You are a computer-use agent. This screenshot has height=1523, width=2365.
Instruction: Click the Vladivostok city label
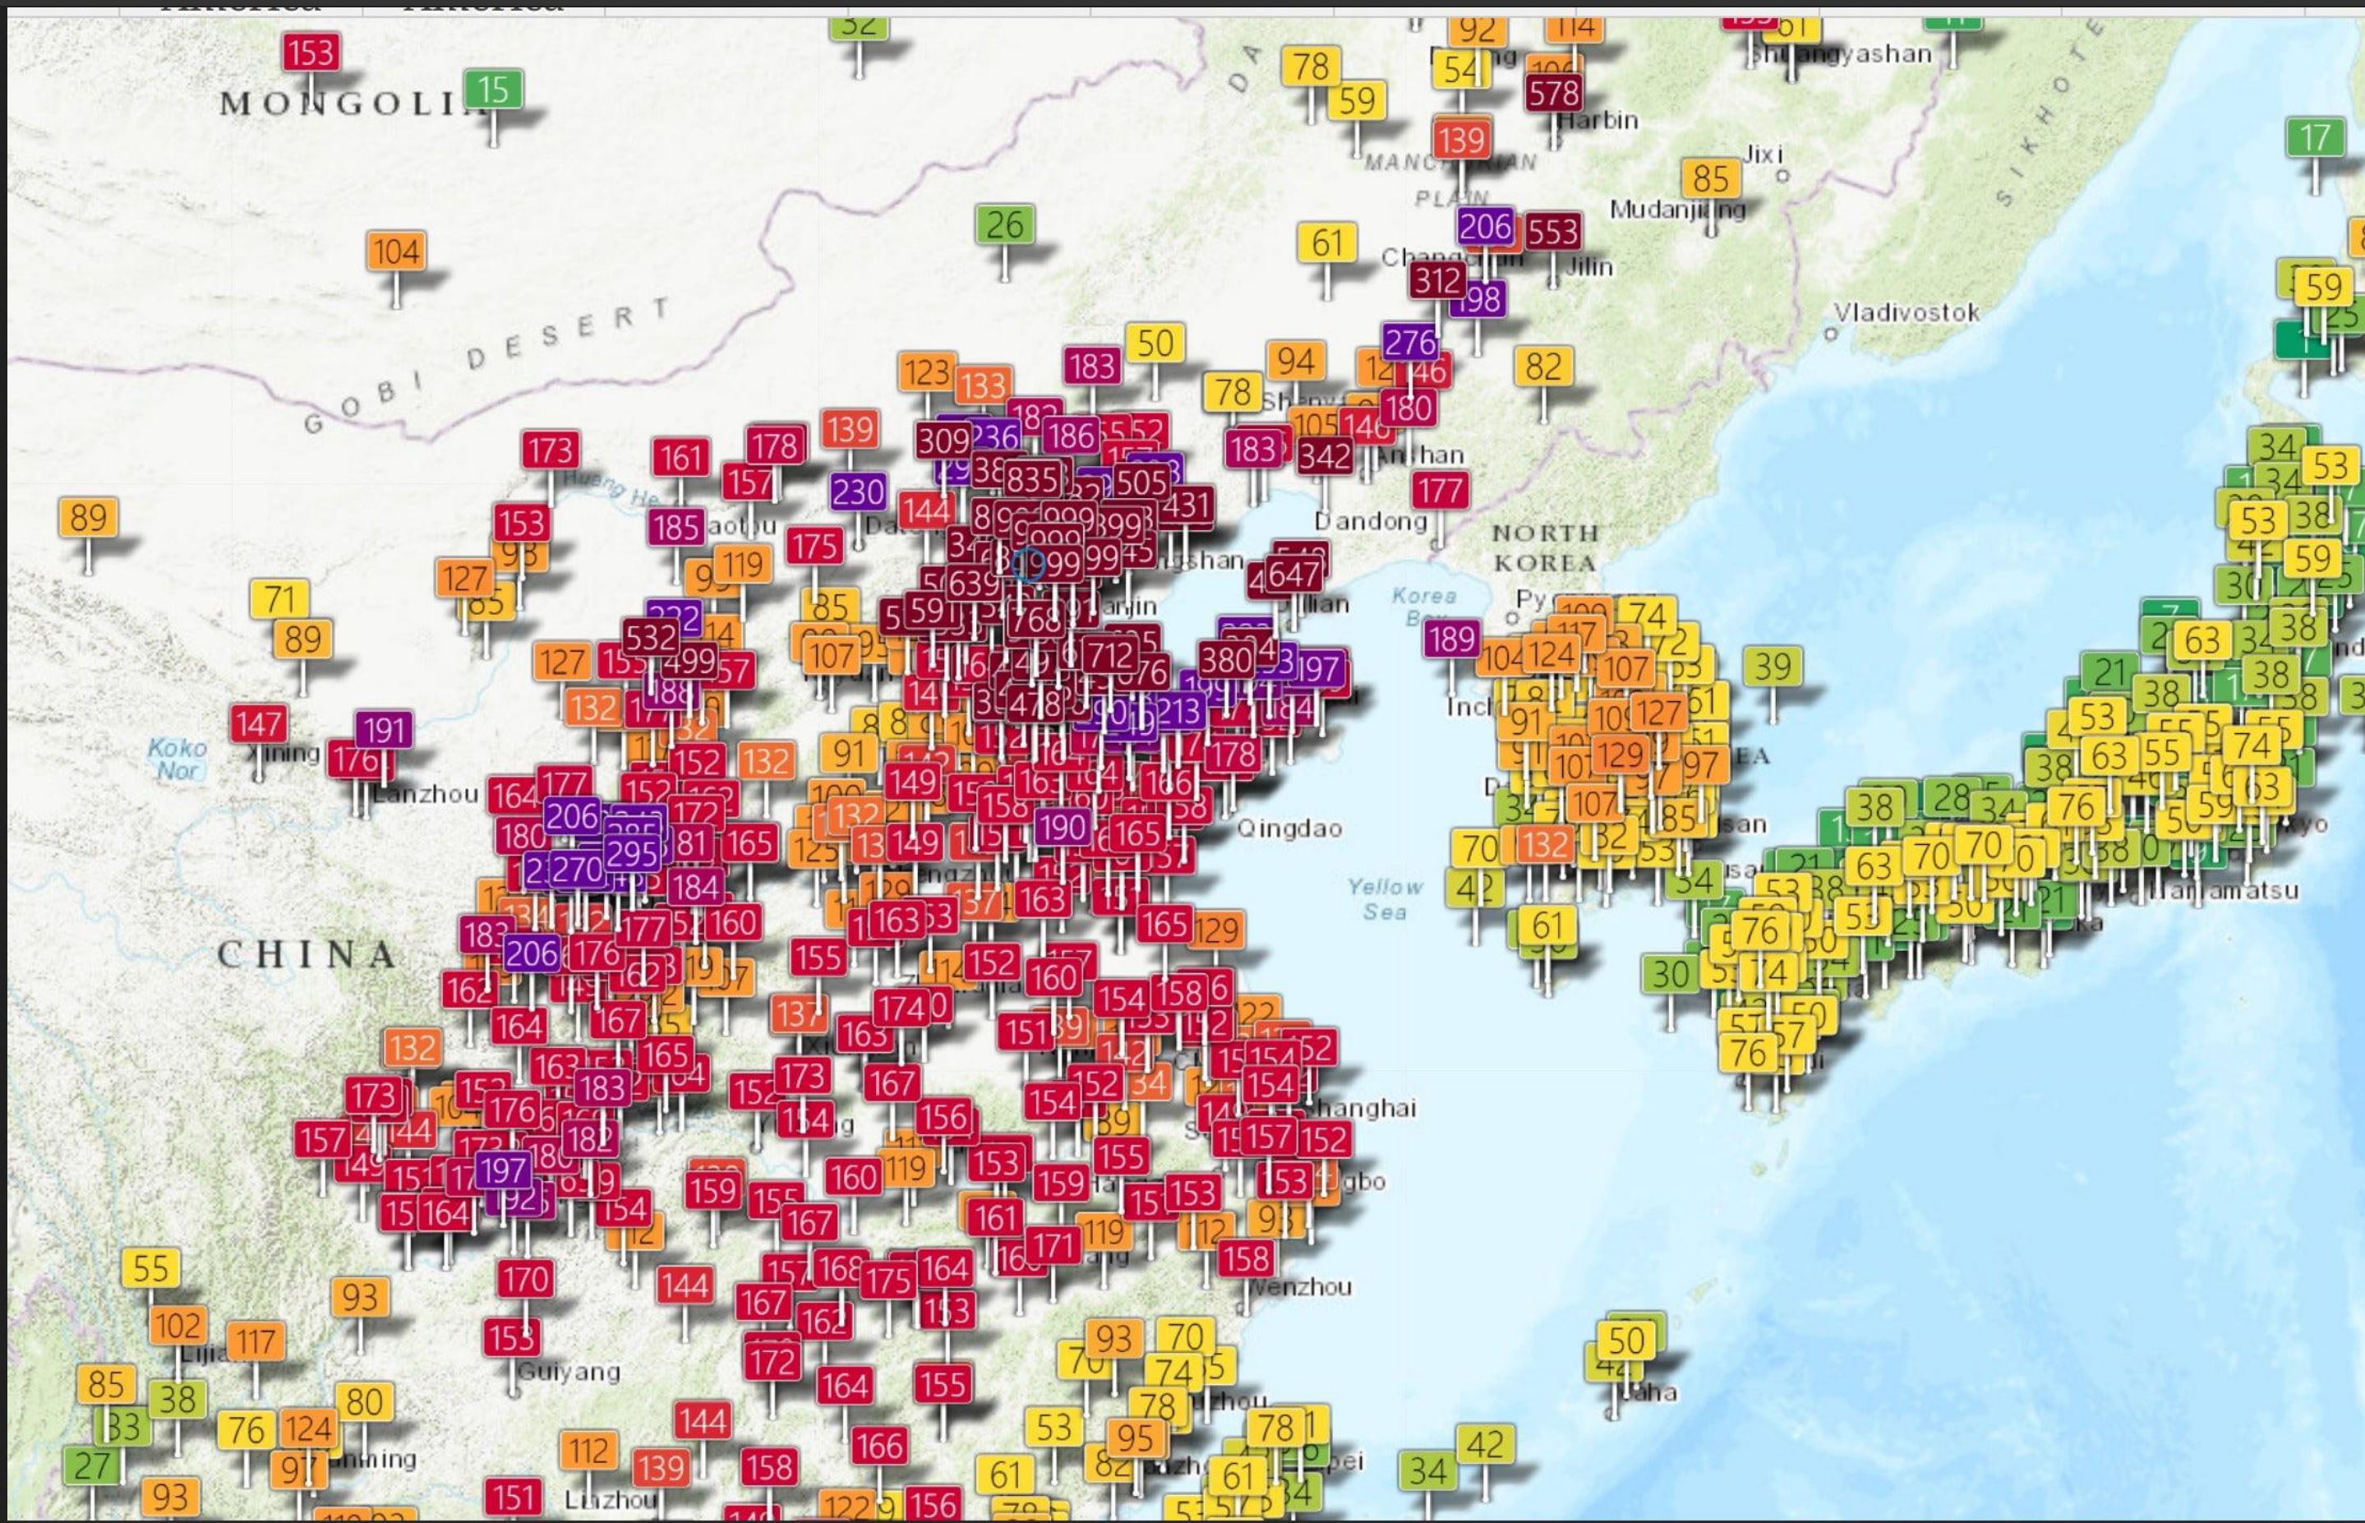tap(1906, 312)
